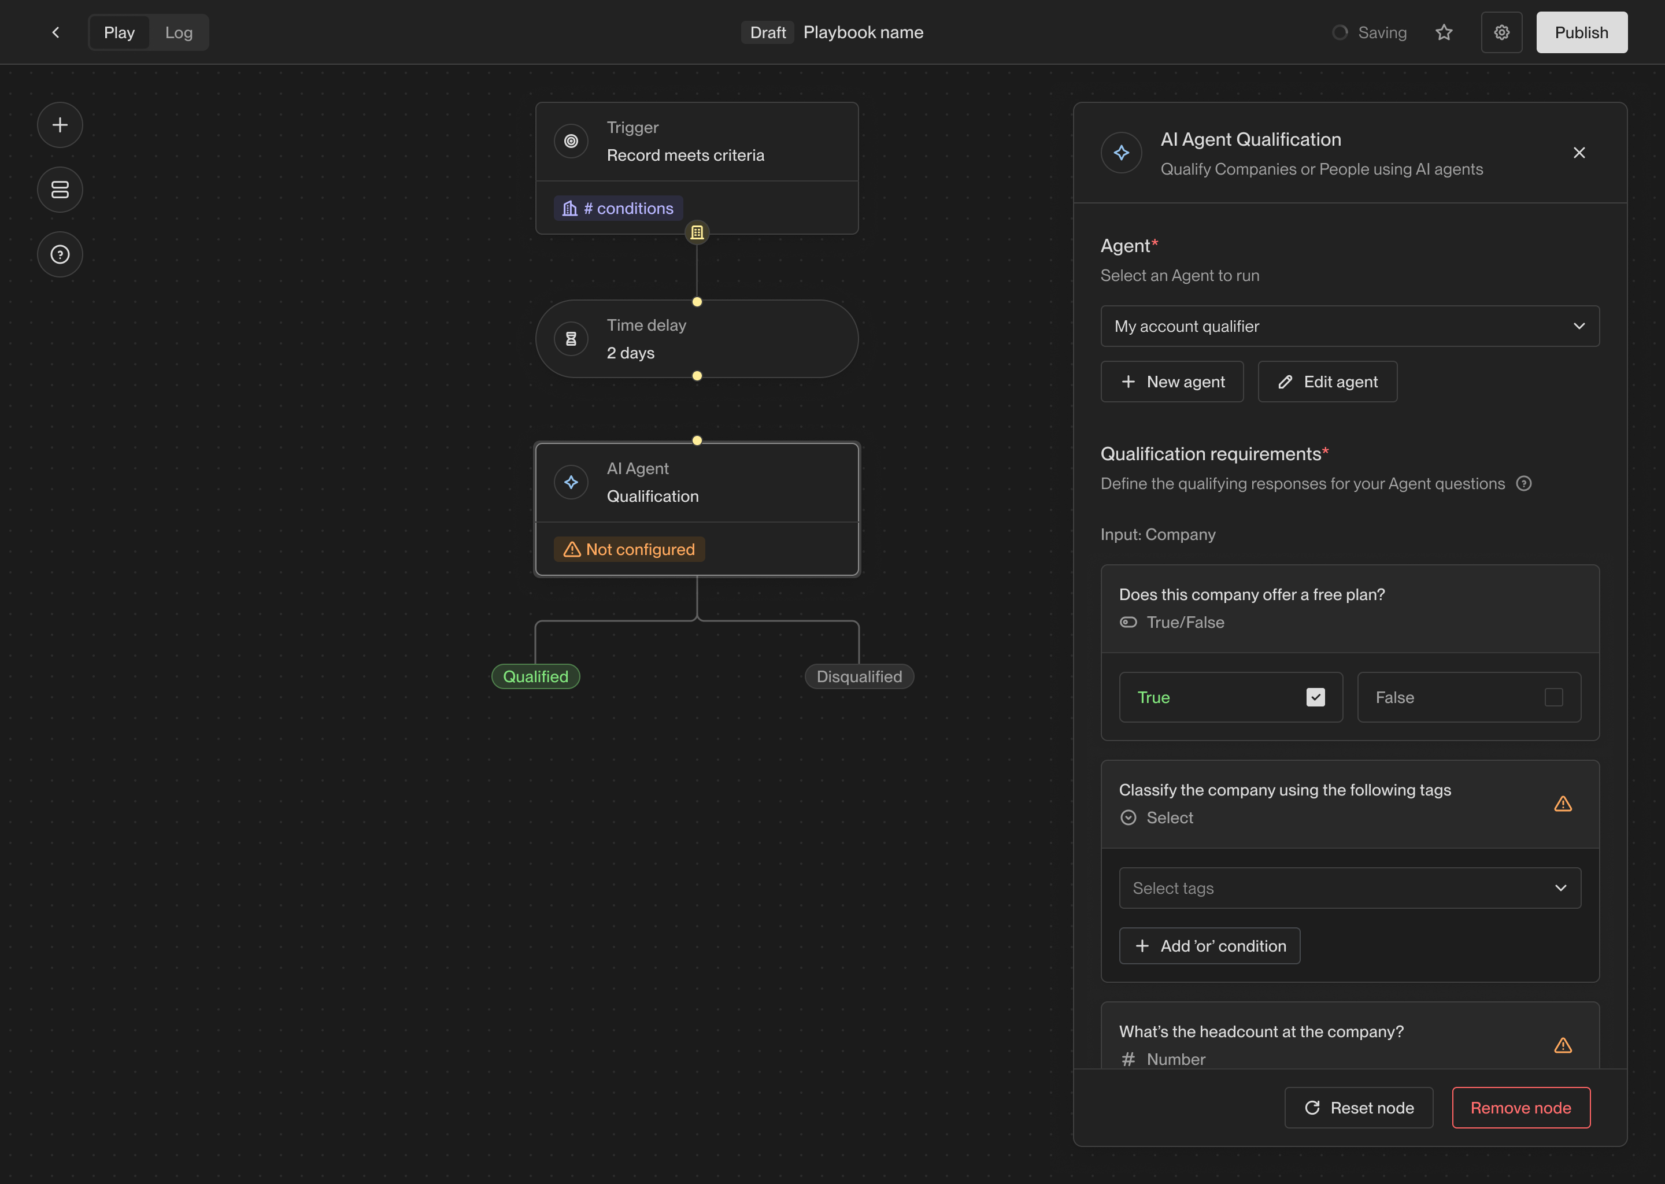The image size is (1665, 1184).
Task: Open playbook settings gear icon
Action: (x=1501, y=33)
